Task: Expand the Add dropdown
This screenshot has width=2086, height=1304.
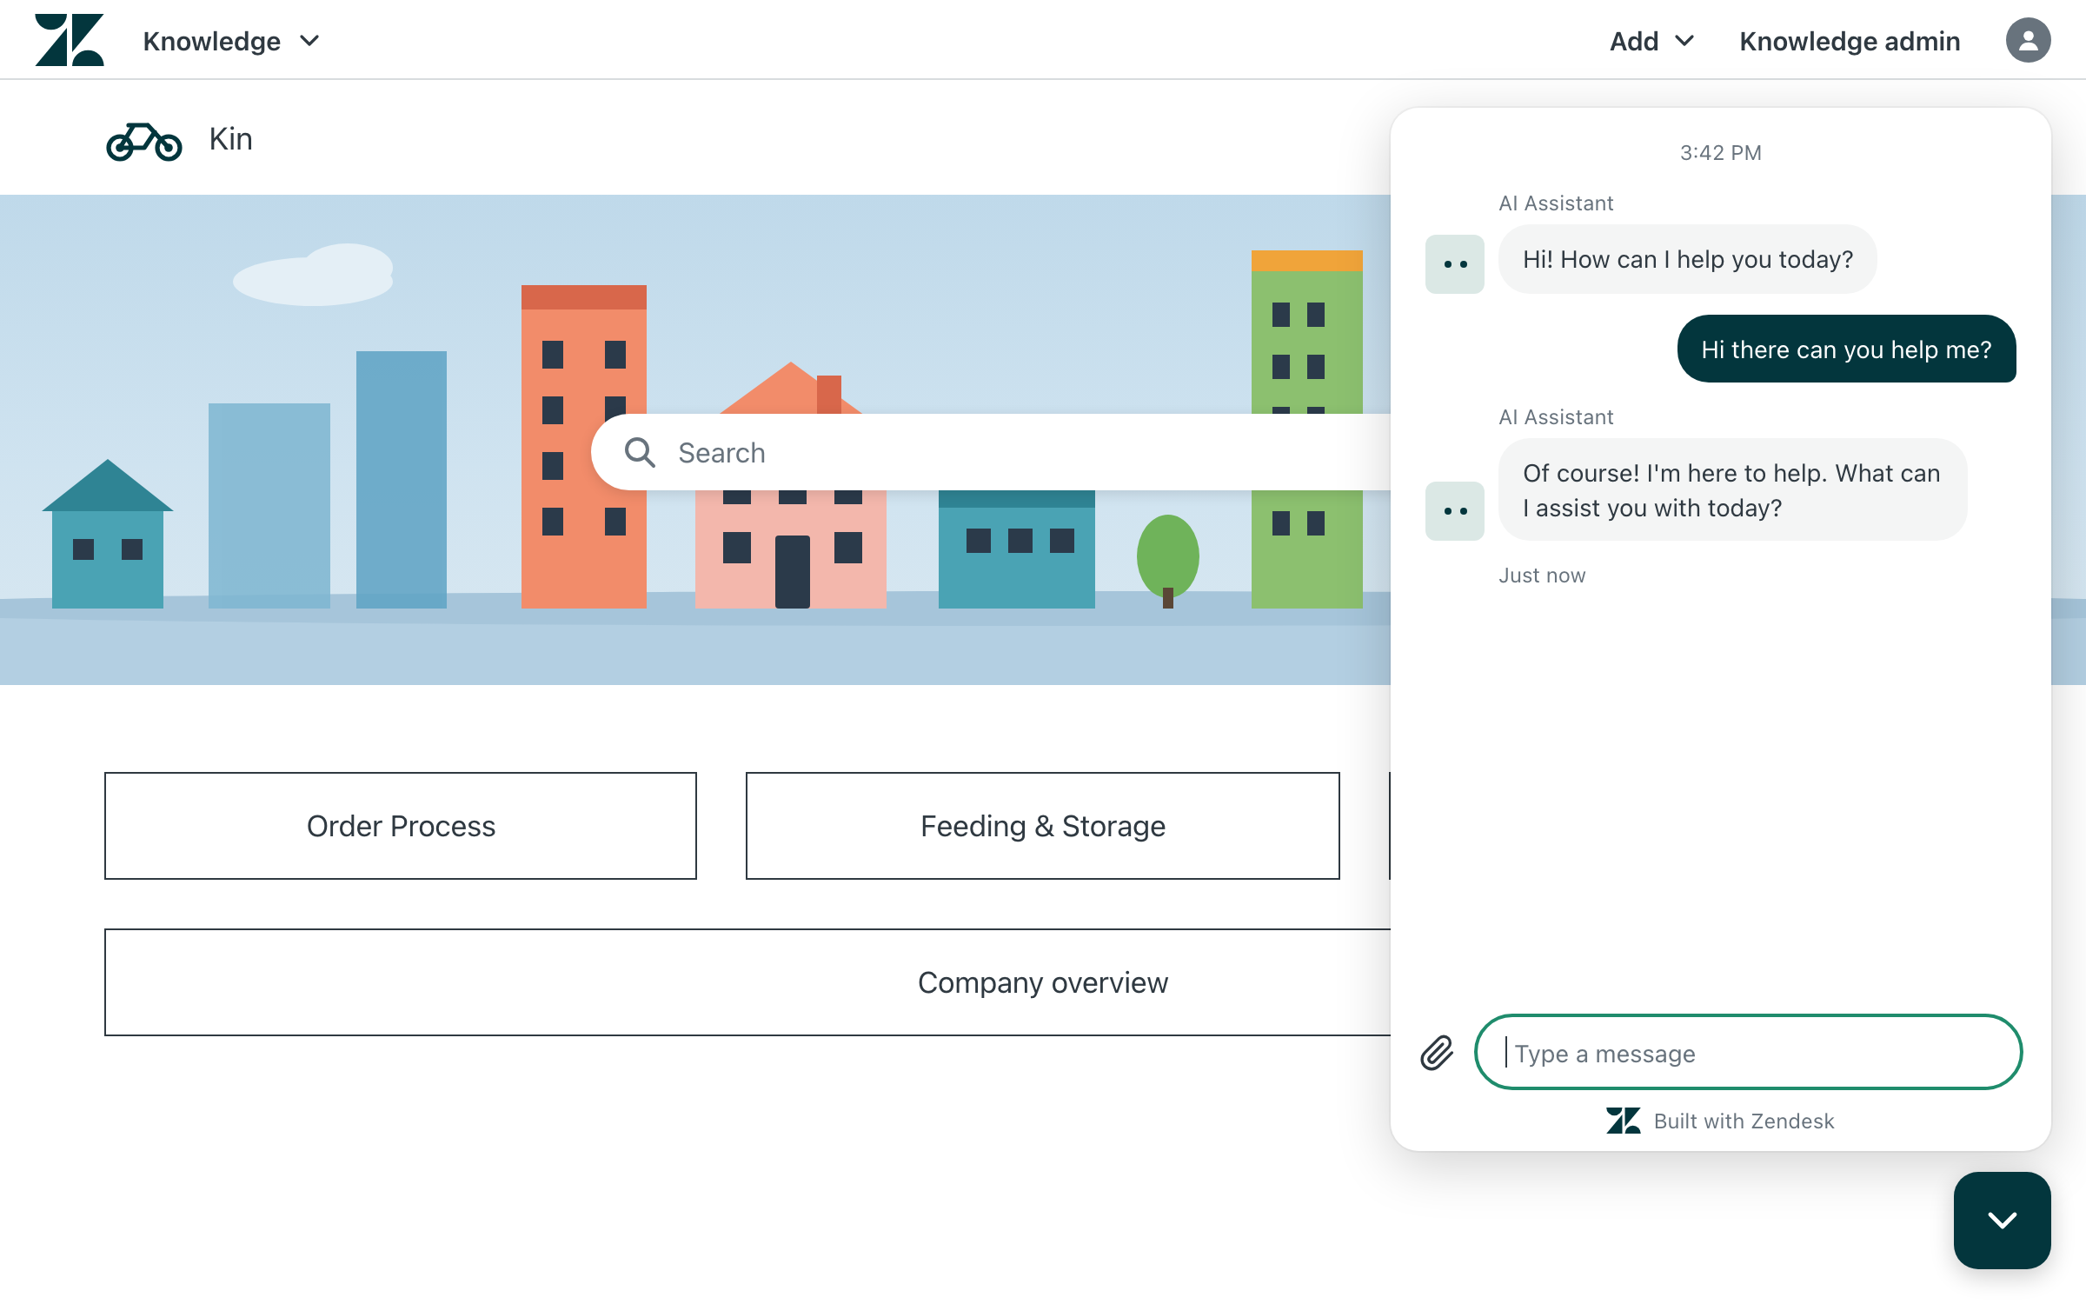Action: pos(1651,41)
